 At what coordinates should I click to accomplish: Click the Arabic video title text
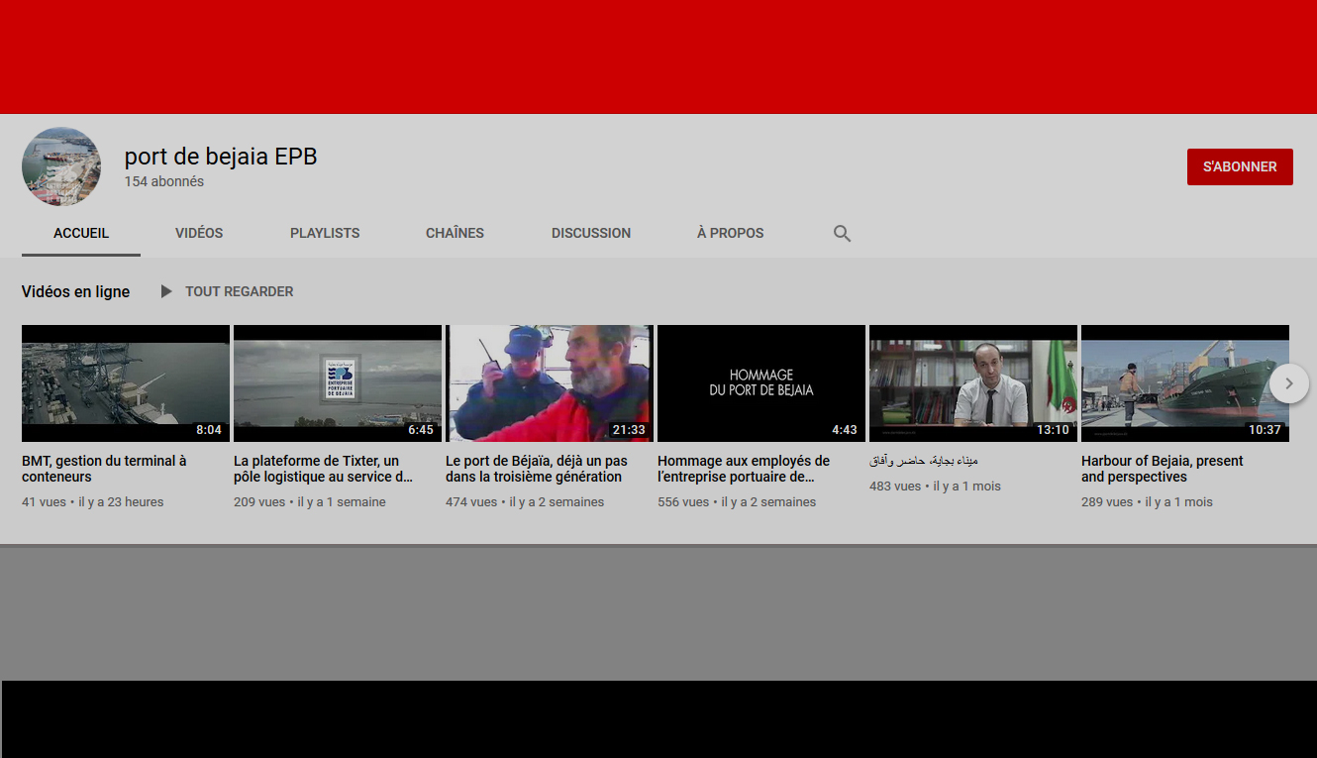(x=924, y=461)
